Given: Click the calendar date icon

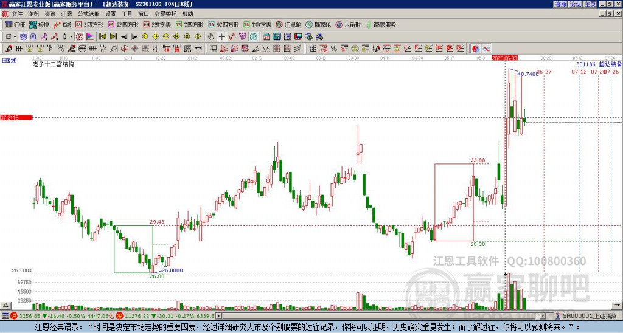Looking at the screenshot, I should click(266, 37).
